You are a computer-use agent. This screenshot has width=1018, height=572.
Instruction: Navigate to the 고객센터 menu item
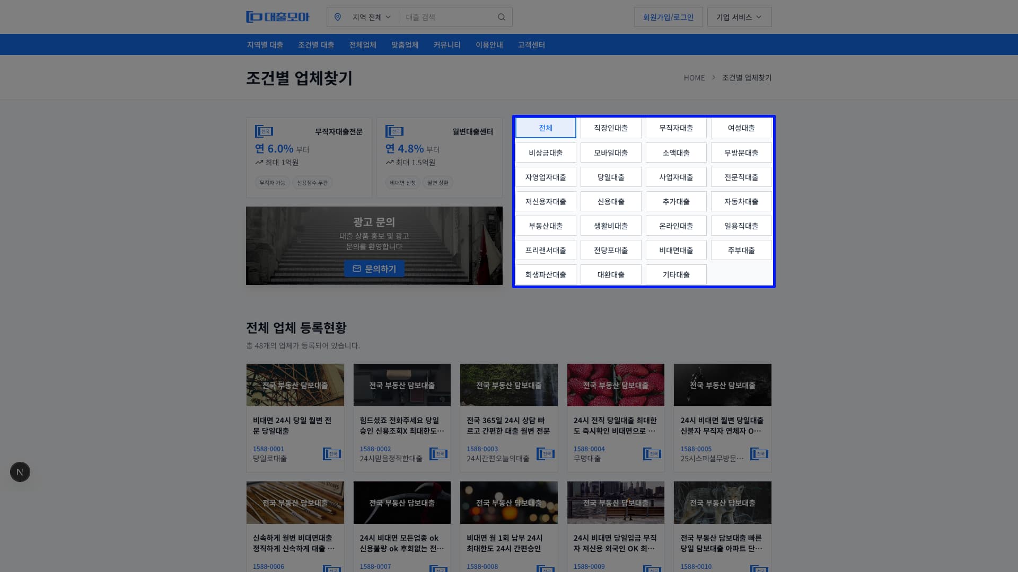coord(531,44)
